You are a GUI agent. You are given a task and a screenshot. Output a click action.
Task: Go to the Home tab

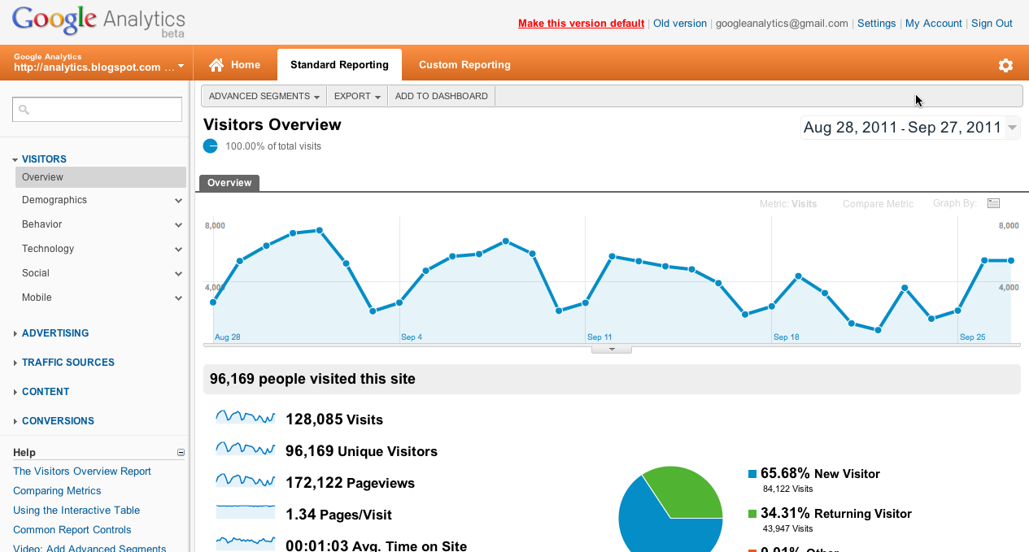pyautogui.click(x=235, y=65)
